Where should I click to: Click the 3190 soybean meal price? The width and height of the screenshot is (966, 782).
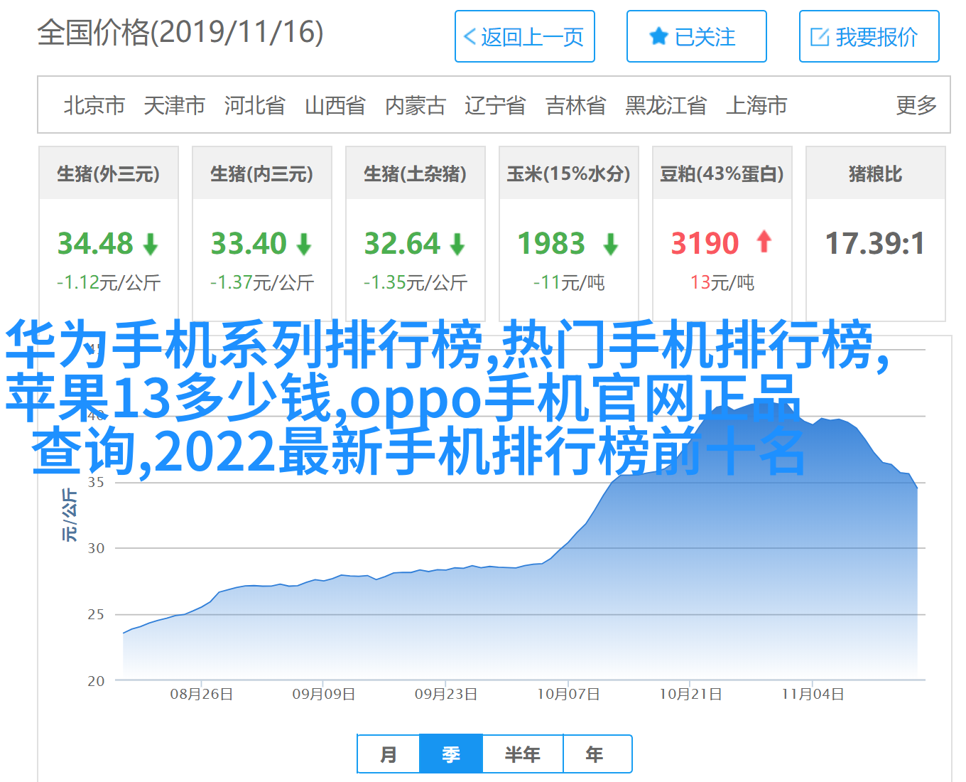coord(705,244)
